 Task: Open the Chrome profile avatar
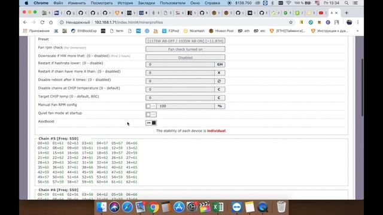(x=349, y=22)
